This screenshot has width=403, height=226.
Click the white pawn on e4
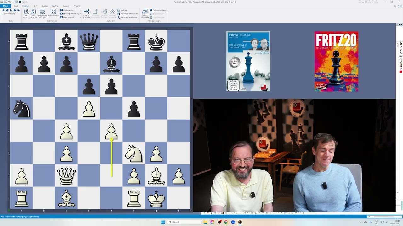click(x=111, y=131)
